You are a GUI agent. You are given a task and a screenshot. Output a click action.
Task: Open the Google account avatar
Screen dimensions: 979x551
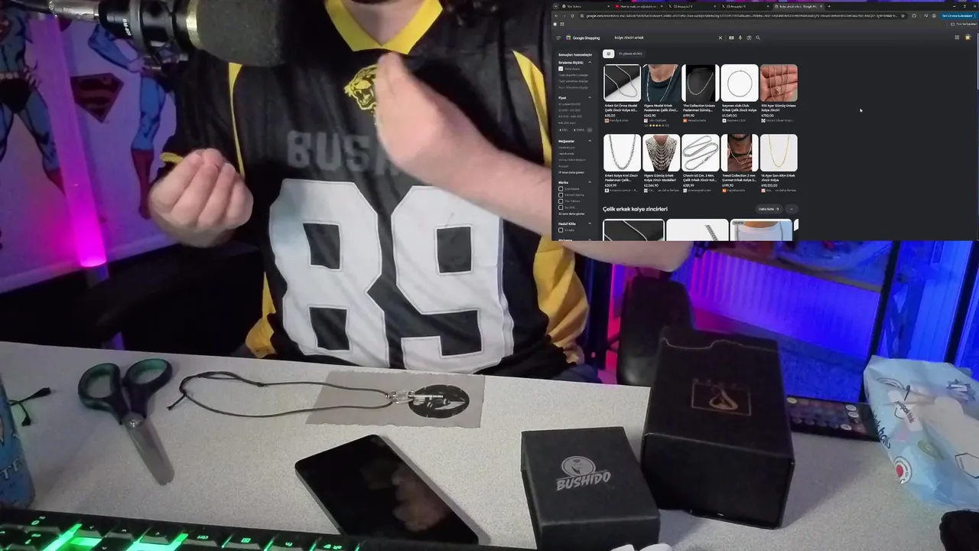click(x=968, y=37)
